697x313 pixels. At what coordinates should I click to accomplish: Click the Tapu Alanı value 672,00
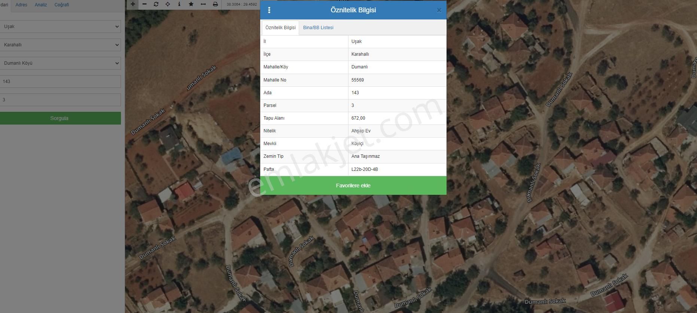point(358,118)
